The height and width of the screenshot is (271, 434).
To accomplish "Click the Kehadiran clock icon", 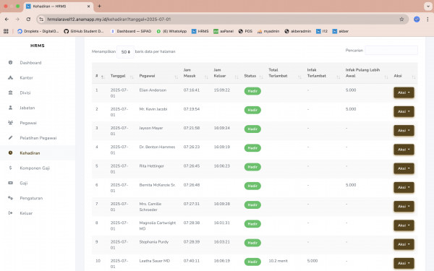I will pyautogui.click(x=11, y=152).
